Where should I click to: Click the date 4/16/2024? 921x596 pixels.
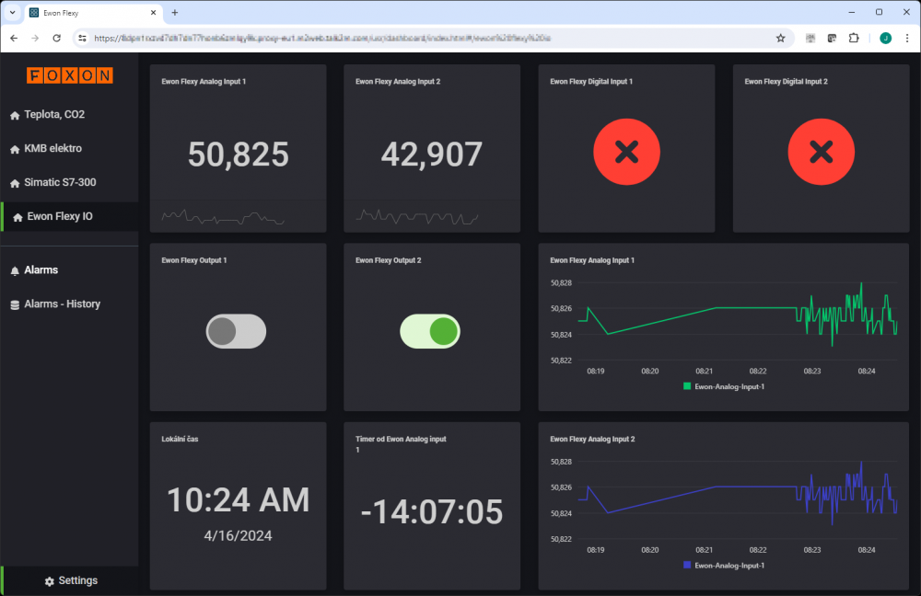point(238,535)
